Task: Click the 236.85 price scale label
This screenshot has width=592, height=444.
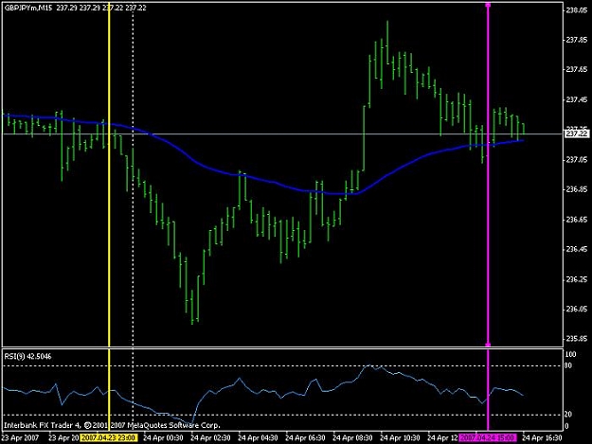Action: pos(577,189)
